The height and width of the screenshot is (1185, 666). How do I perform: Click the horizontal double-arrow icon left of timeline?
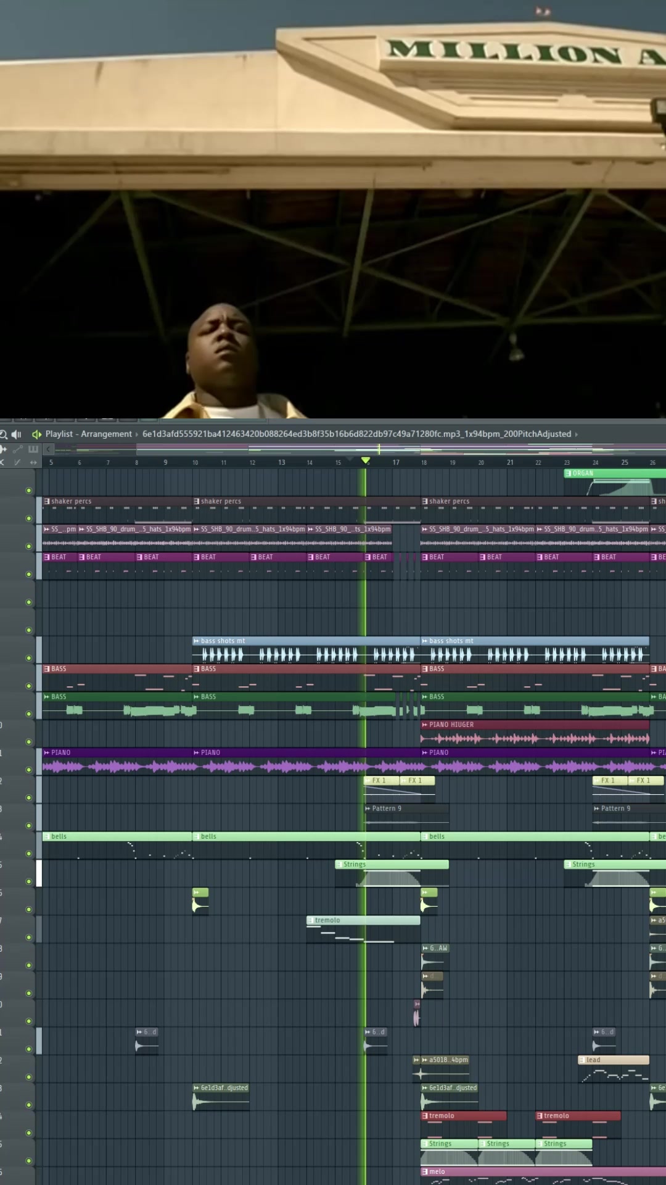point(33,462)
